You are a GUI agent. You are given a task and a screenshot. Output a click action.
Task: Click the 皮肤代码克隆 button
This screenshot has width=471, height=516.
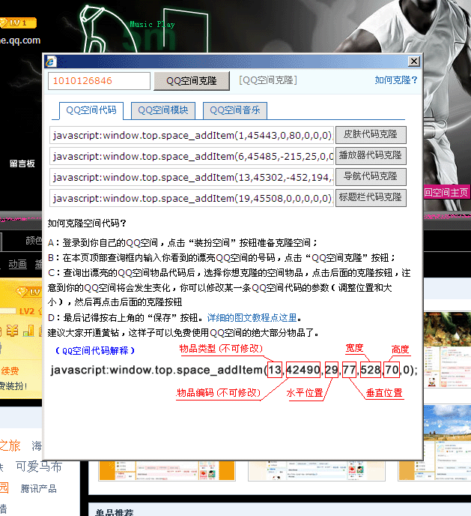tap(371, 134)
